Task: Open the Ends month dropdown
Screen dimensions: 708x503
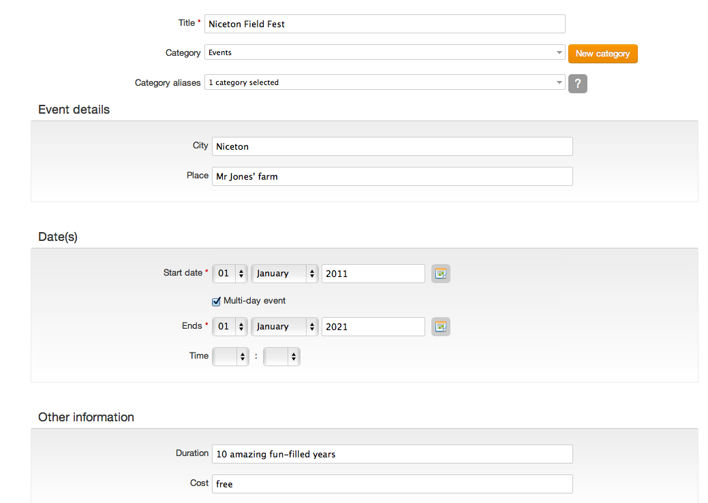Action: (x=284, y=327)
